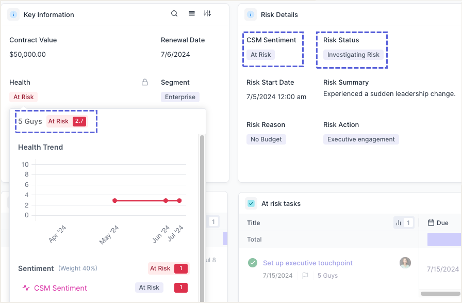The image size is (462, 303).
Task: Click the Jun '24 point on Health Trend
Action: (x=166, y=201)
